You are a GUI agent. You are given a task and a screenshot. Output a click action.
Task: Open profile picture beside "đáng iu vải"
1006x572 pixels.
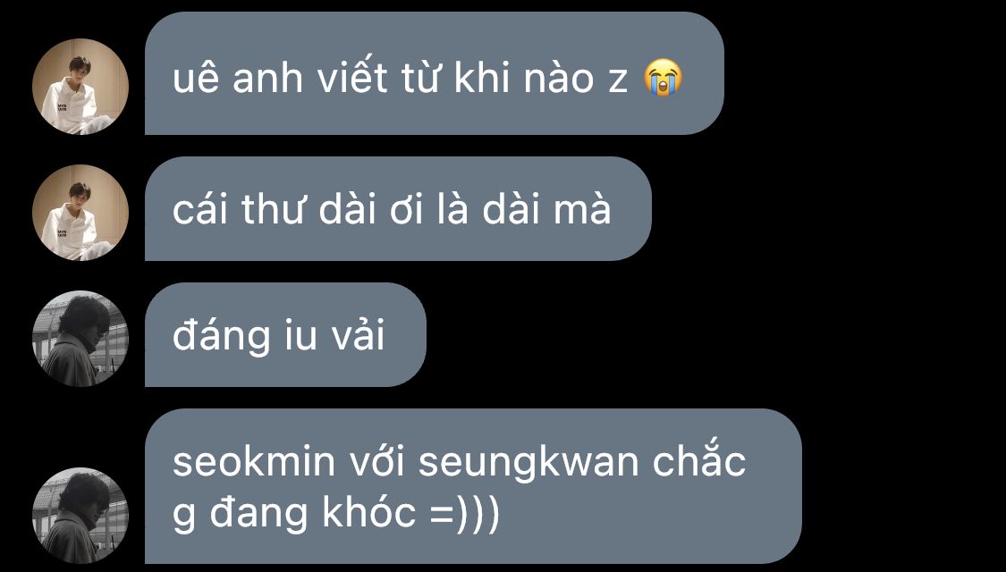coord(80,339)
